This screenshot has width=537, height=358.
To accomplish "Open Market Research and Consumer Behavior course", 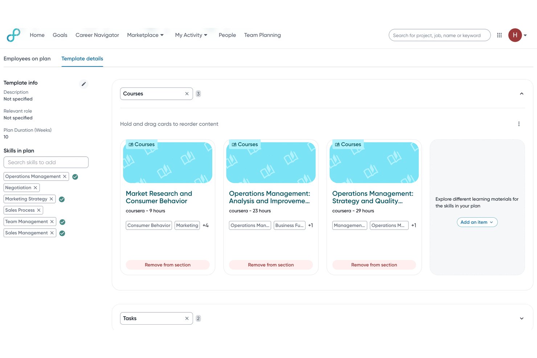I will 159,197.
